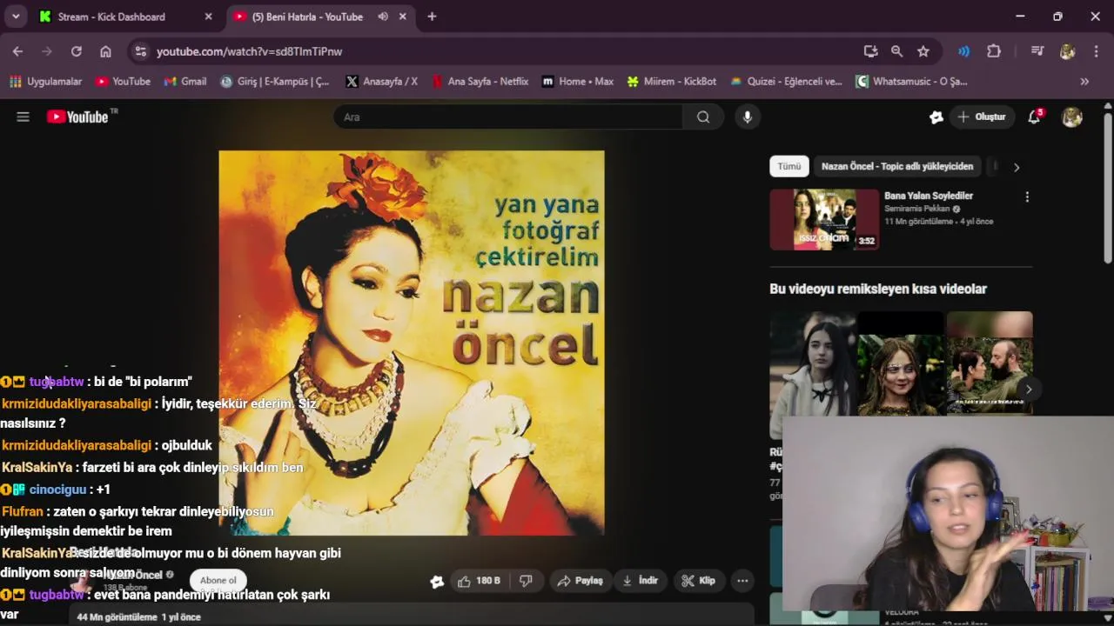Click the icon left of Oluştur
Image resolution: width=1114 pixels, height=626 pixels.
click(x=936, y=117)
